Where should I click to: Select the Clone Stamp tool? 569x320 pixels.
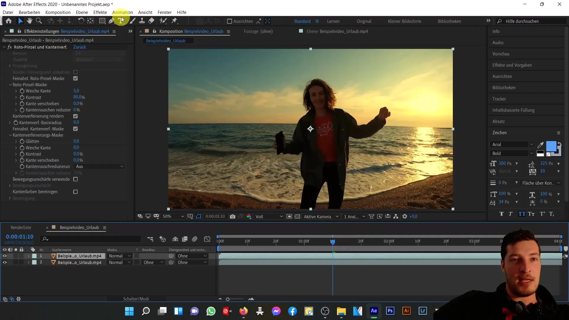tap(142, 21)
